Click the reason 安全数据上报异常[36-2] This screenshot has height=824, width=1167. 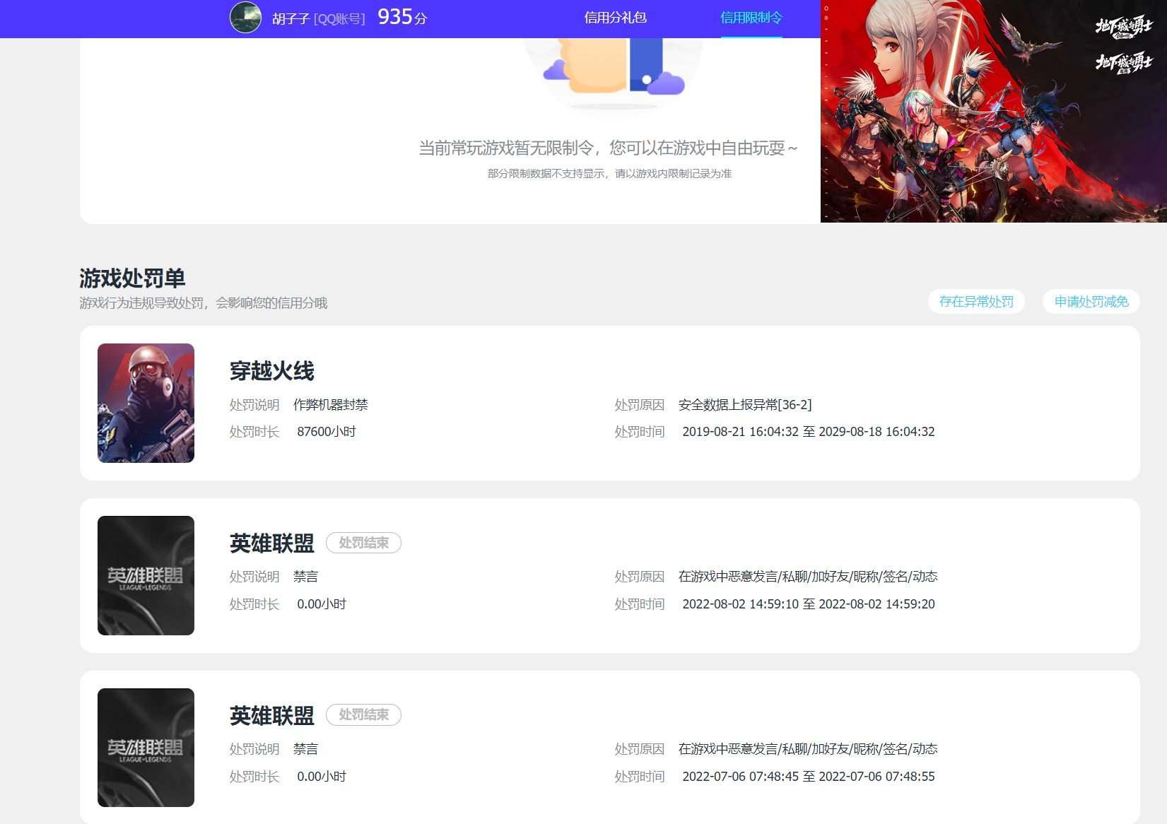tap(745, 405)
